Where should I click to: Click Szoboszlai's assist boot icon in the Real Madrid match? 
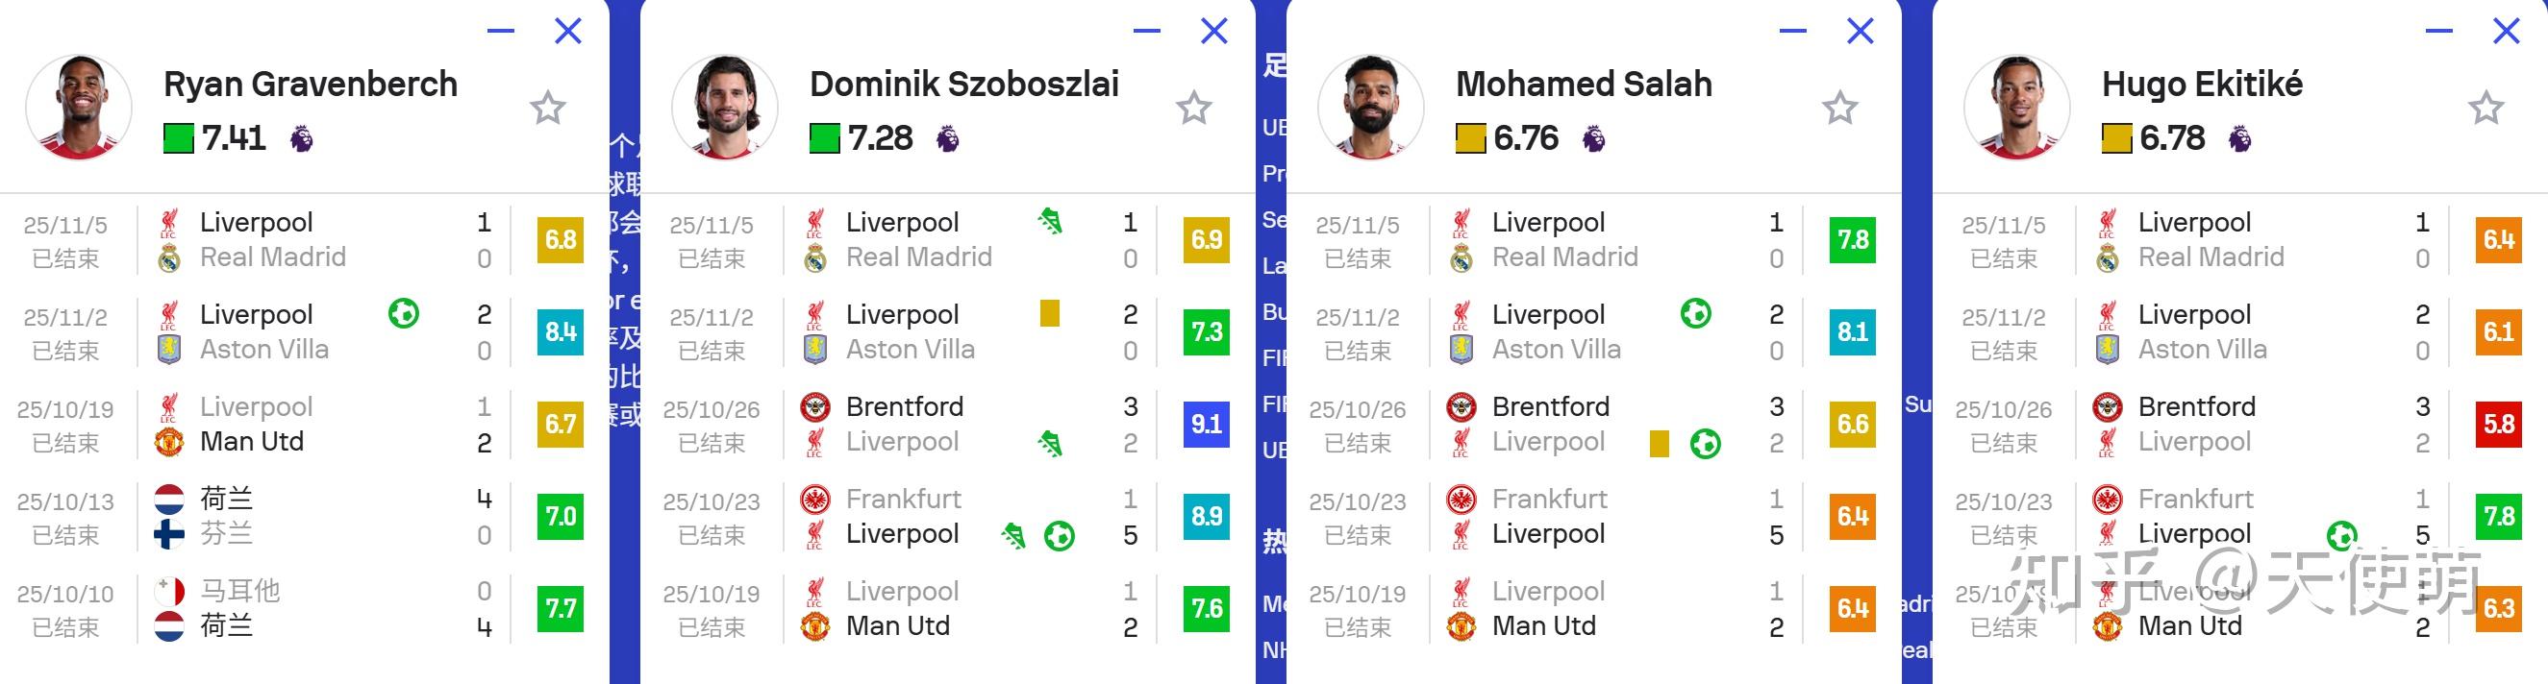click(x=1051, y=221)
